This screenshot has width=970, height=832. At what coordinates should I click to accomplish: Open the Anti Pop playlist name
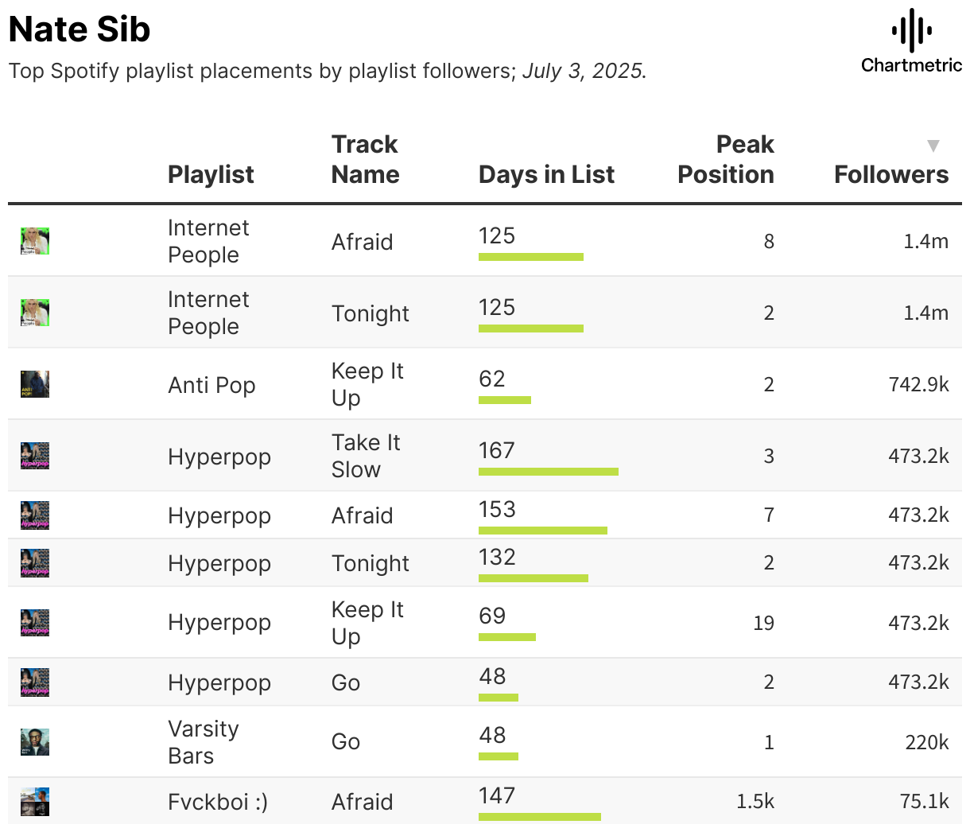[211, 385]
